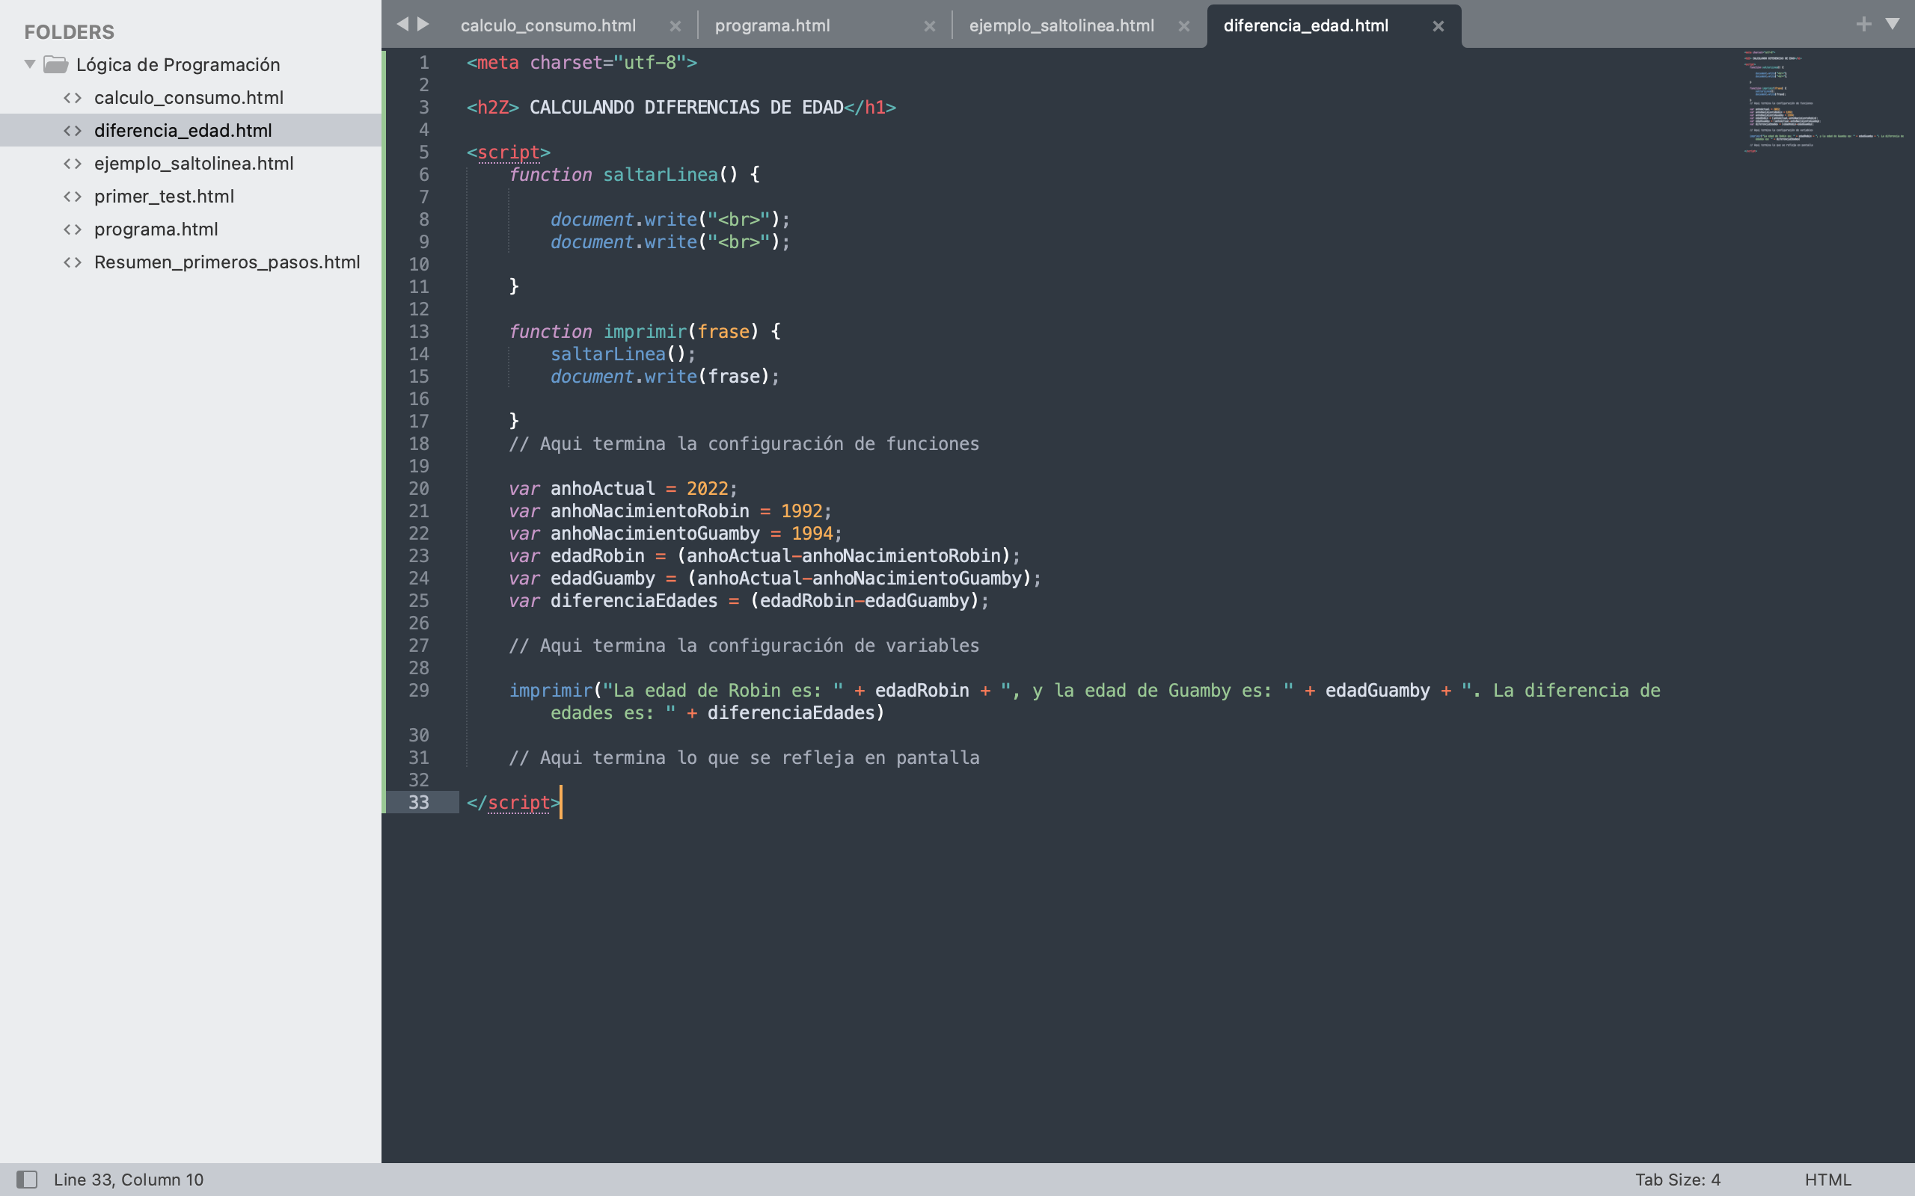
Task: Click the CALCULANDO DIFERENCIAS DE EDAD heading text
Action: [x=686, y=108]
